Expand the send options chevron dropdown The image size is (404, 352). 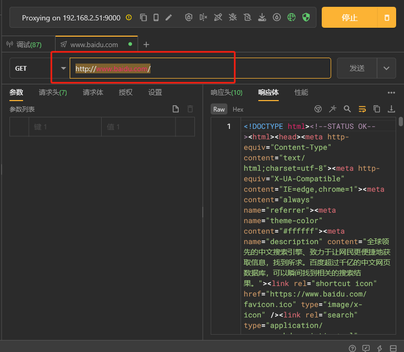point(386,68)
